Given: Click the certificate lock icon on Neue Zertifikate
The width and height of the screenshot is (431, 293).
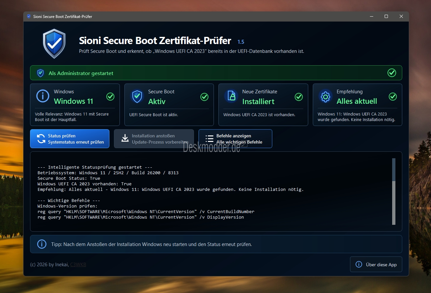Looking at the screenshot, I should pos(231,96).
